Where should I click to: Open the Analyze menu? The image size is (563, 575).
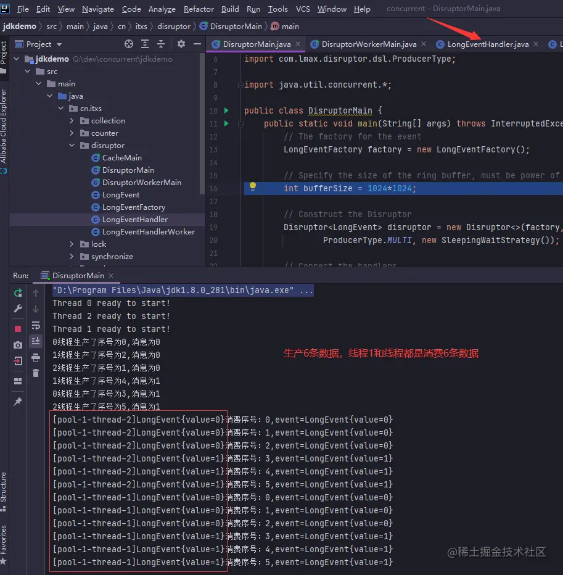[162, 9]
